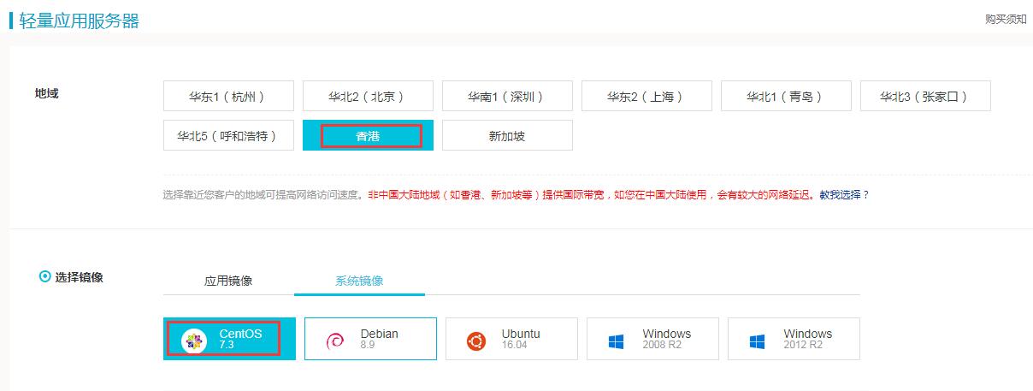
Task: Click the CentOS logo icon
Action: [x=194, y=341]
